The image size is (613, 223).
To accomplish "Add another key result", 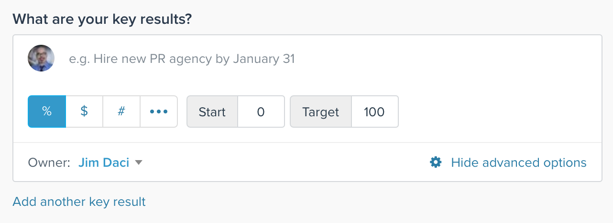I will 79,202.
